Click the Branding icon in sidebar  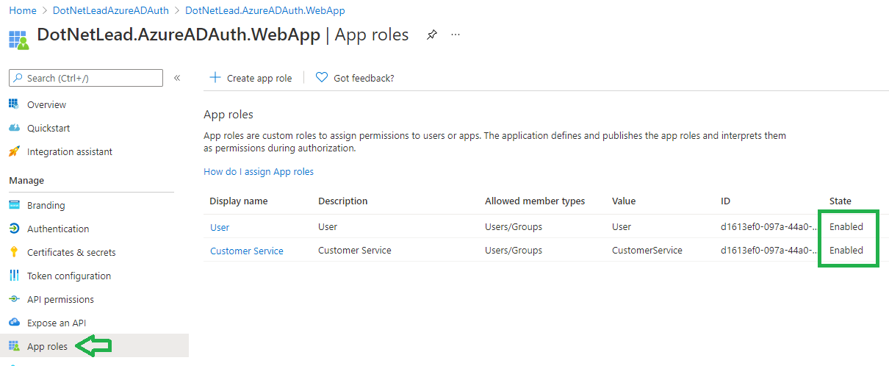[14, 205]
